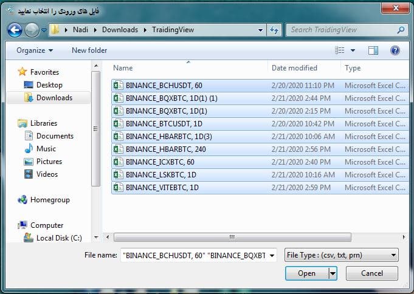Image resolution: width=414 pixels, height=294 pixels.
Task: Click file list scroll right arrow
Action: point(404,237)
